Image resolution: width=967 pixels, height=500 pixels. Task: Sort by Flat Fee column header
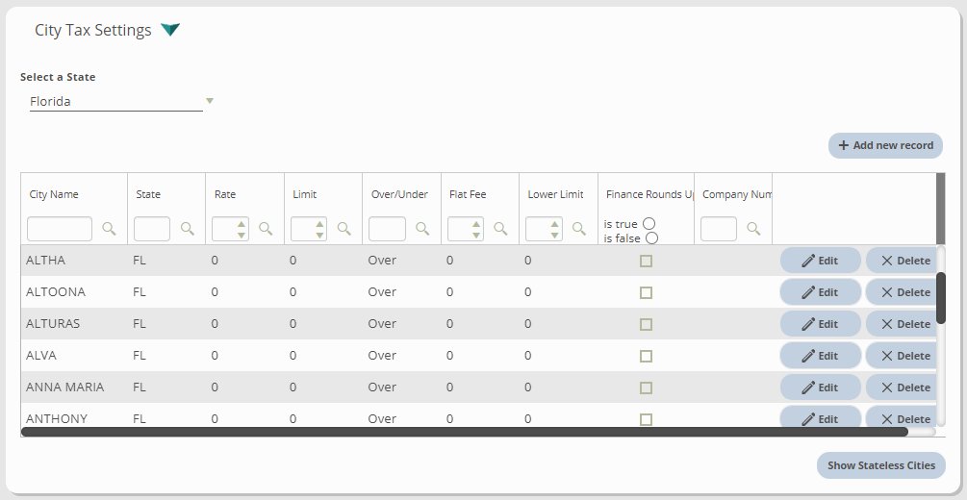click(x=468, y=194)
